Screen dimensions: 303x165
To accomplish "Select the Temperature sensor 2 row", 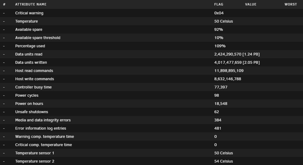I will [152, 161].
